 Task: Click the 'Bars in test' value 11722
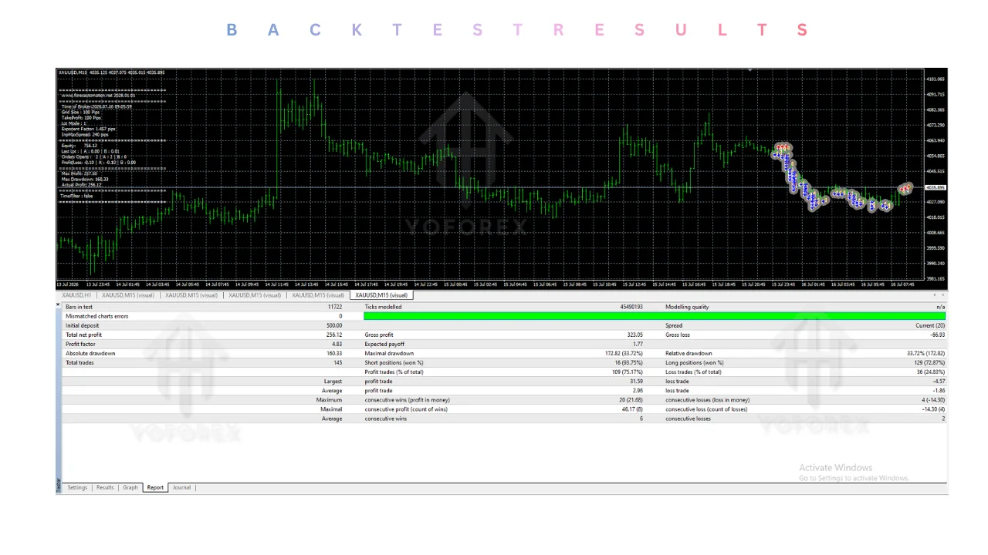pos(334,307)
